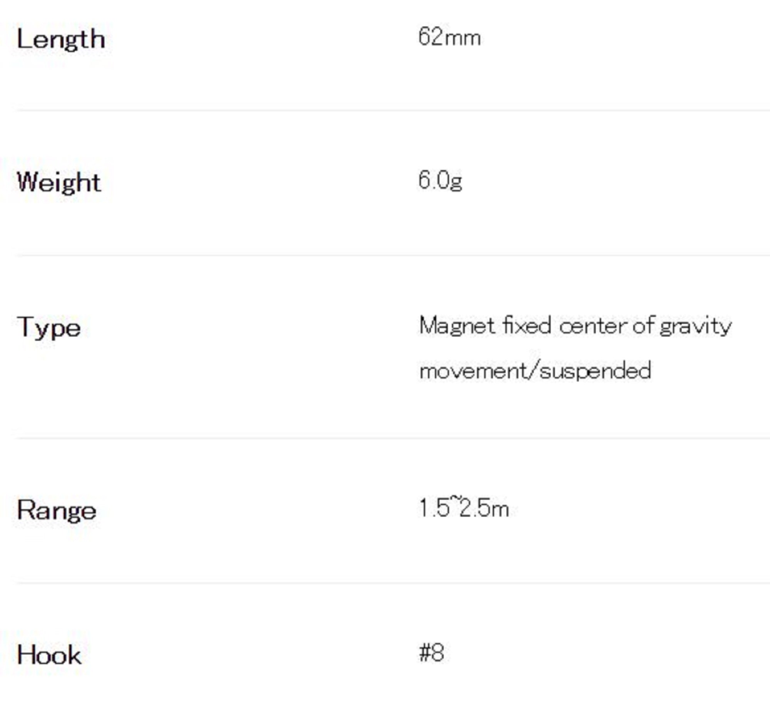The width and height of the screenshot is (770, 719).
Task: Select the 6.0g weight value
Action: click(x=440, y=181)
